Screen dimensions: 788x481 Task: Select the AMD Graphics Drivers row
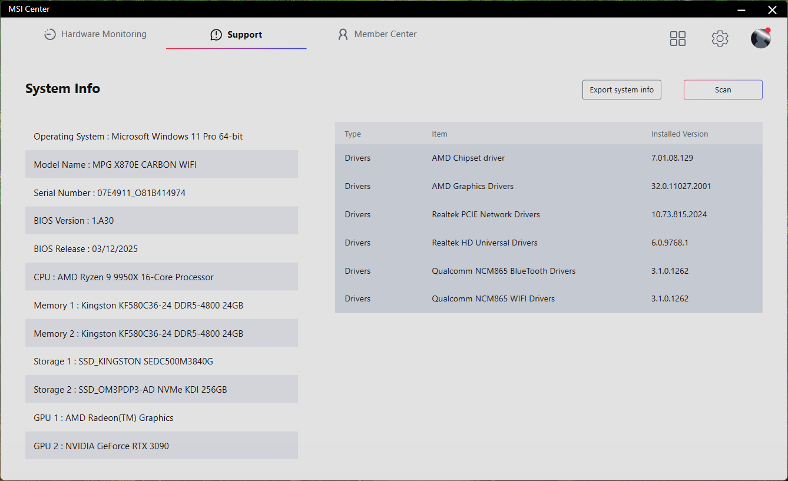click(548, 187)
